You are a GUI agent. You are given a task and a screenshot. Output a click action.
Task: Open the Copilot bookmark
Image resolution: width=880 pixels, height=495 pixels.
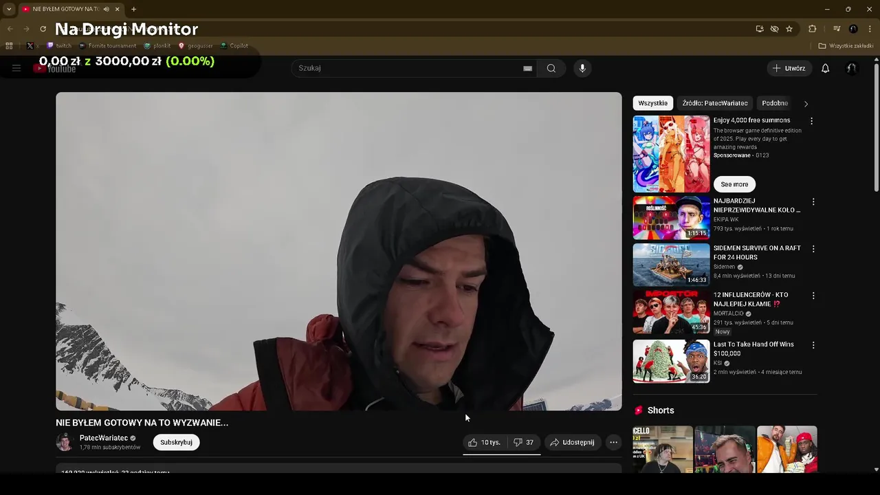234,46
